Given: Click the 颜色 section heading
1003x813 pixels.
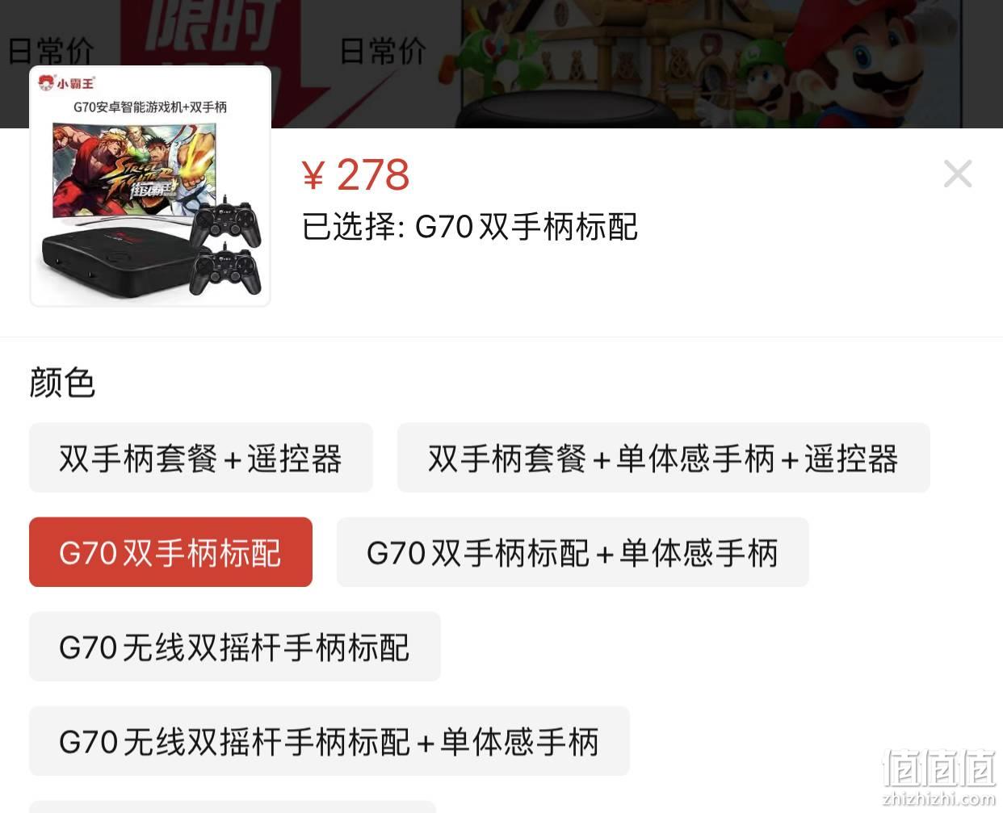Looking at the screenshot, I should (62, 382).
